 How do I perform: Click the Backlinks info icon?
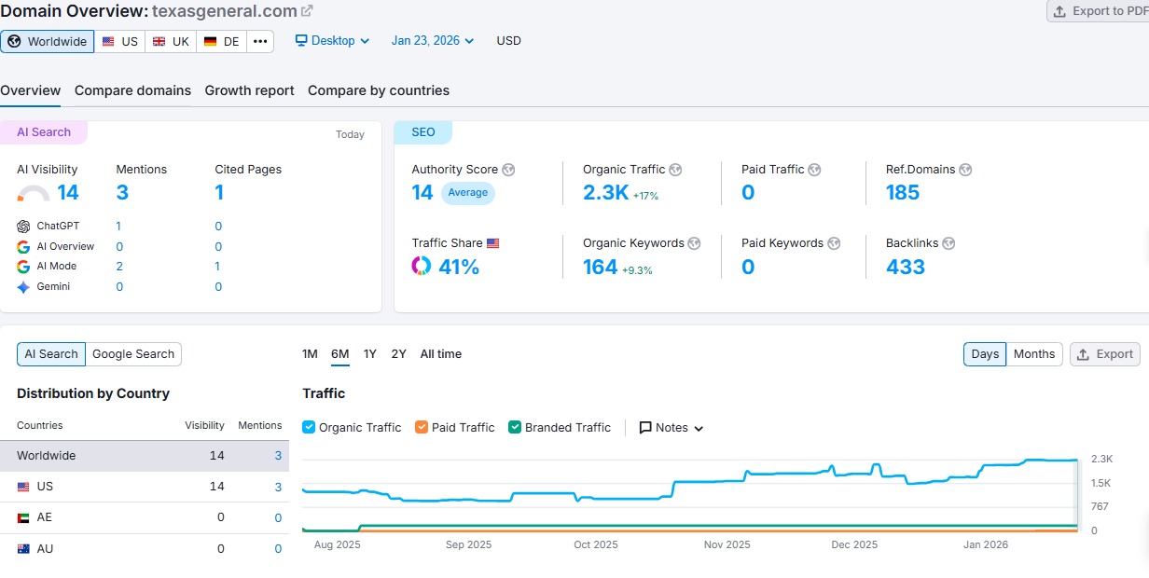(x=948, y=243)
